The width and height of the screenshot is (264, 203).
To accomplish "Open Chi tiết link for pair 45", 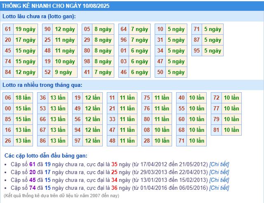I will [219, 180].
